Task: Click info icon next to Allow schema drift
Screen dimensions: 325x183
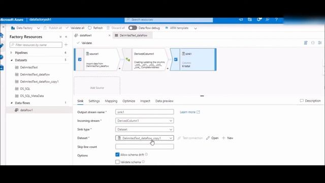Action: pyautogui.click(x=146, y=155)
